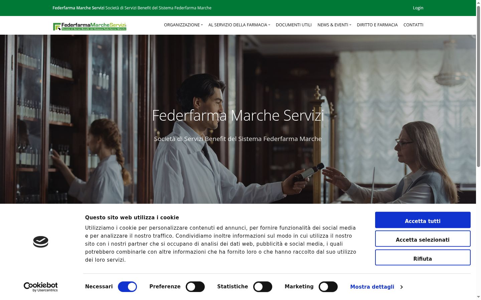Click the Federferma Marche Servizi logo
Viewport: 481px width, 300px height.
(90, 26)
